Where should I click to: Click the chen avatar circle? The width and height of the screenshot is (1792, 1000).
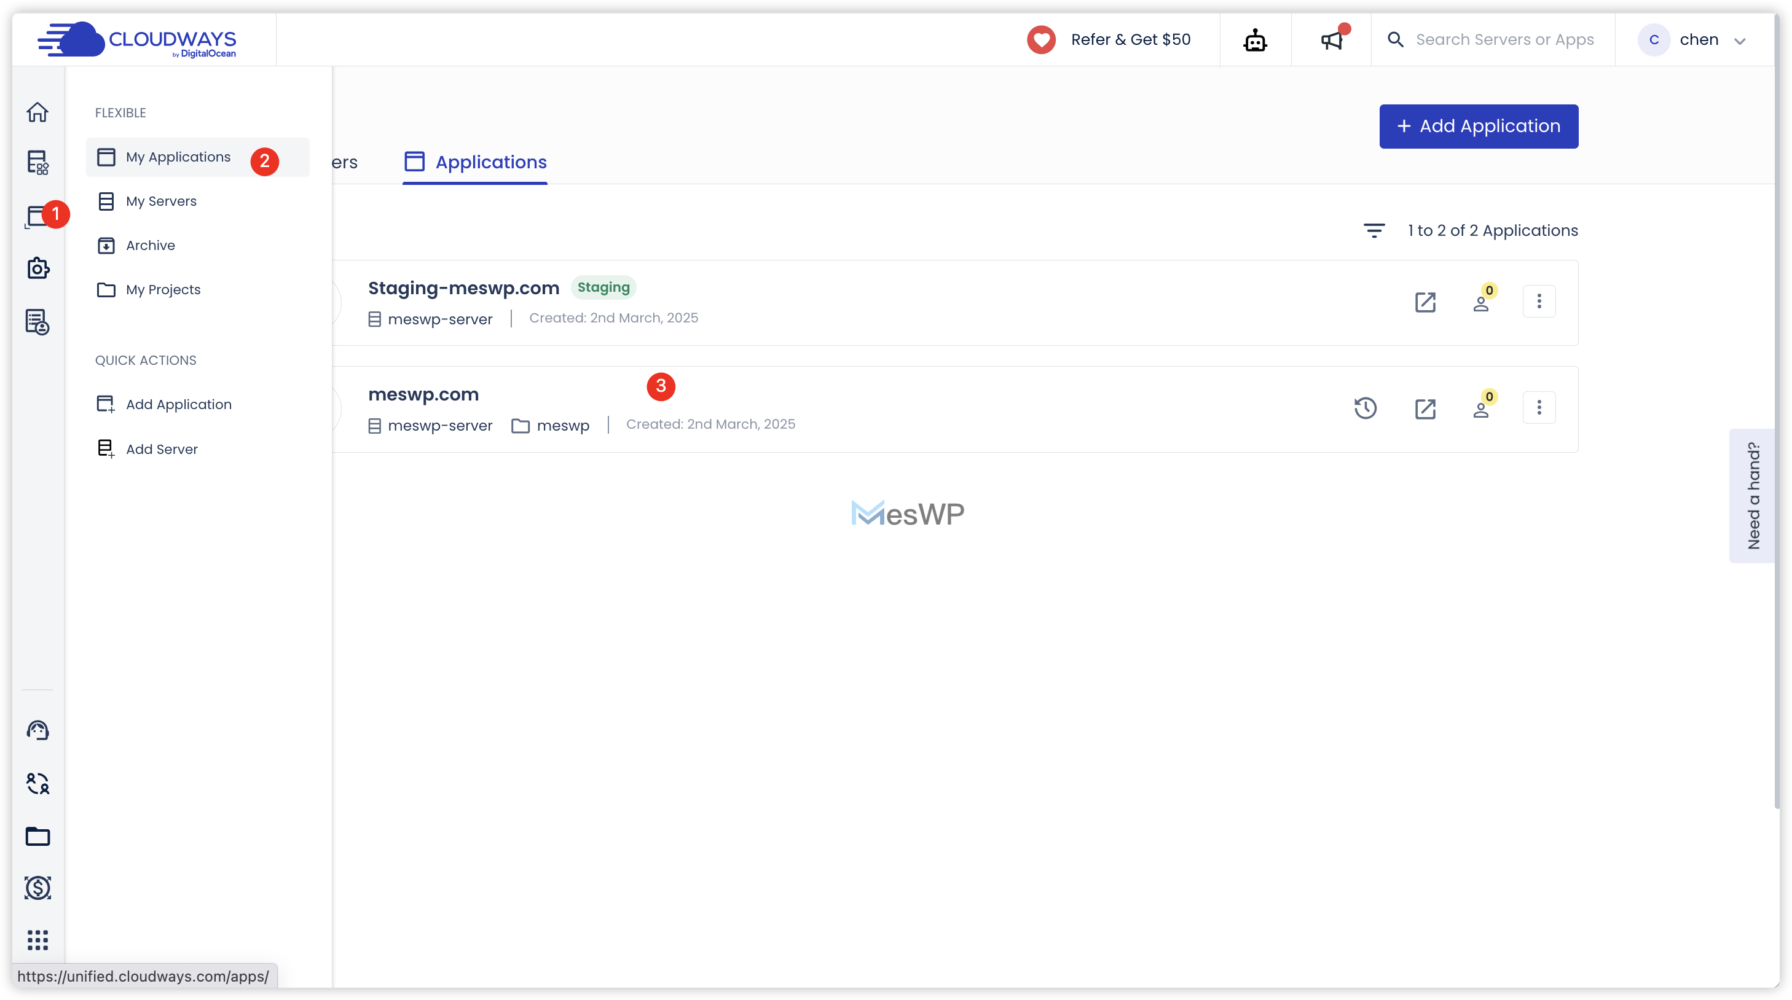click(1654, 40)
